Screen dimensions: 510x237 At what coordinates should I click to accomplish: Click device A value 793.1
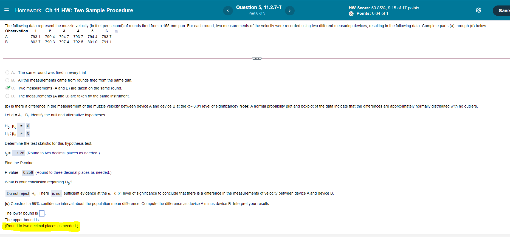(35, 37)
